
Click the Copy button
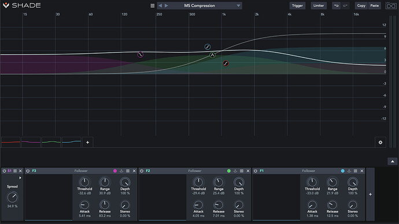(x=361, y=6)
